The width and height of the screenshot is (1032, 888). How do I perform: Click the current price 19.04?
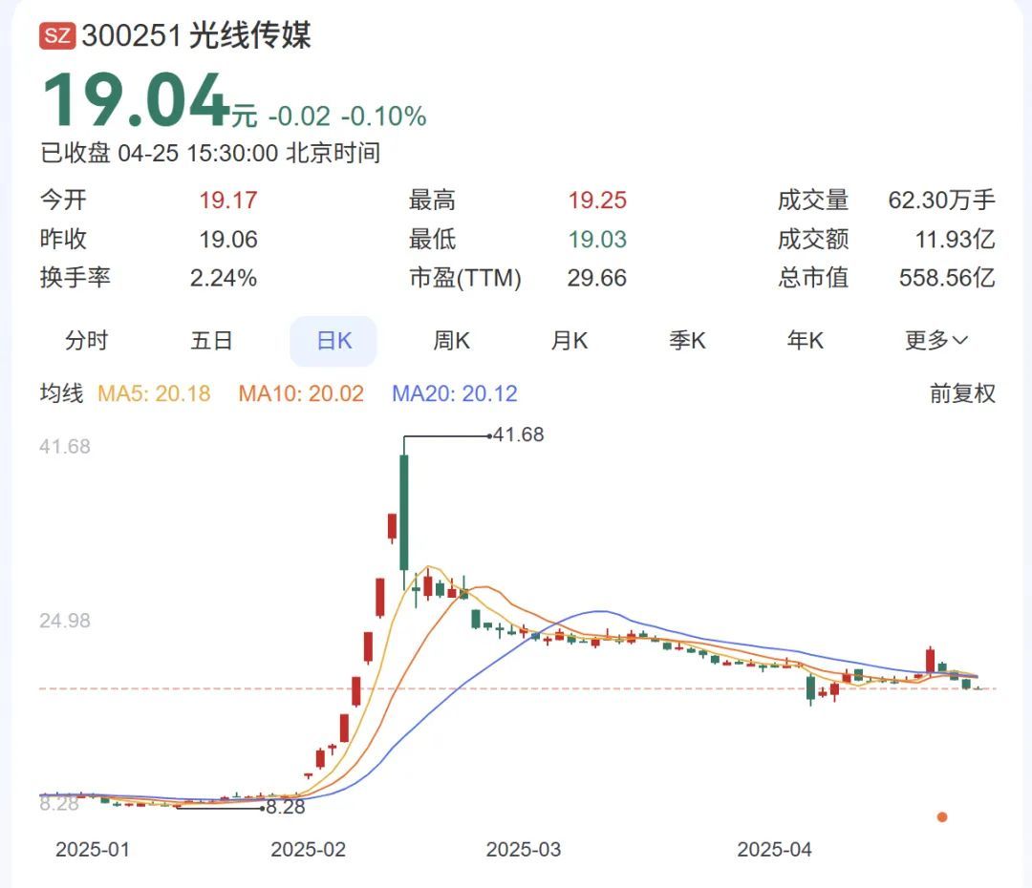pos(135,100)
